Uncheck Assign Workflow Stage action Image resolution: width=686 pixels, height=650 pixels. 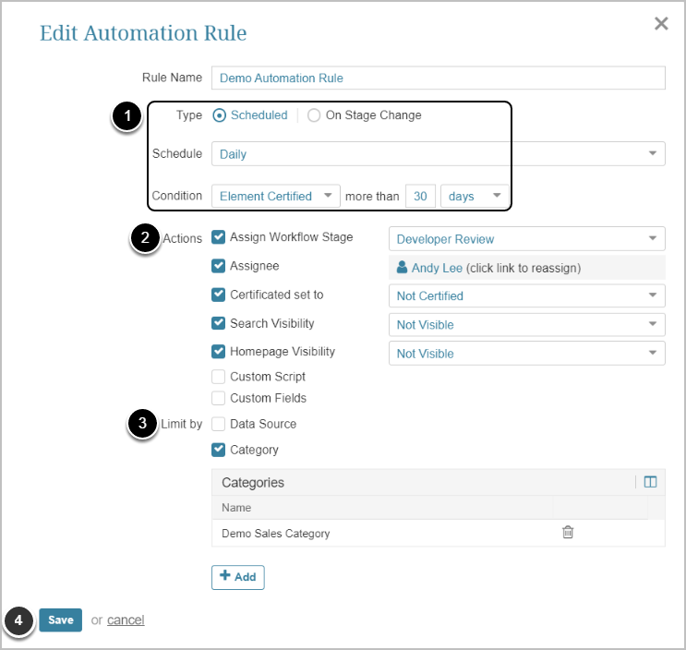[x=218, y=237]
